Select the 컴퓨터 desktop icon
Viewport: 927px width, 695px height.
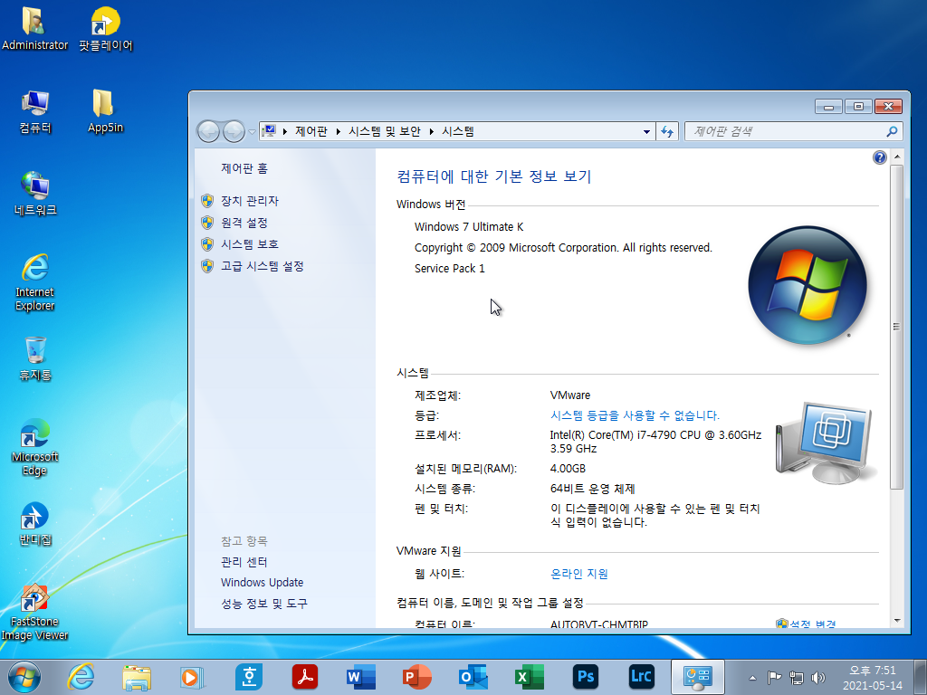[x=35, y=111]
